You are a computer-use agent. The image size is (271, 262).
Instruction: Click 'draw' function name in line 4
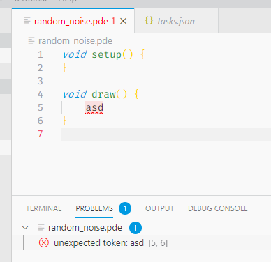click(x=103, y=94)
